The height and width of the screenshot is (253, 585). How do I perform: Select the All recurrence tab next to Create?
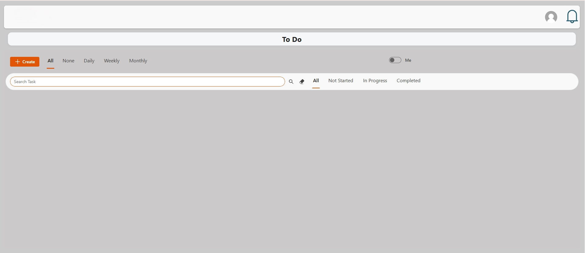click(x=50, y=61)
